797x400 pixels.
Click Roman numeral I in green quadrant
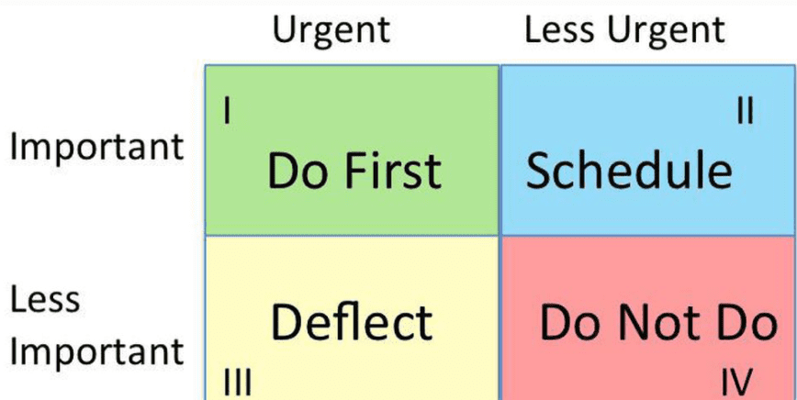pos(227,112)
